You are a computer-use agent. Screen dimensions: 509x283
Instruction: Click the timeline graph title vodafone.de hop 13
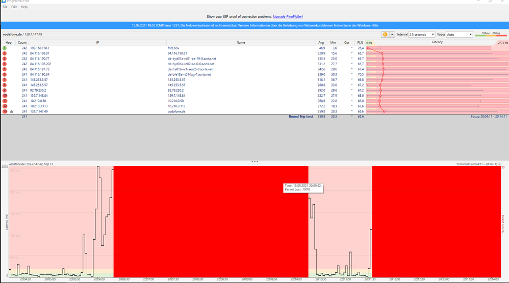pos(31,164)
